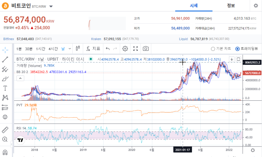
Task: Select the brush drawing tool
Action: 5,79
